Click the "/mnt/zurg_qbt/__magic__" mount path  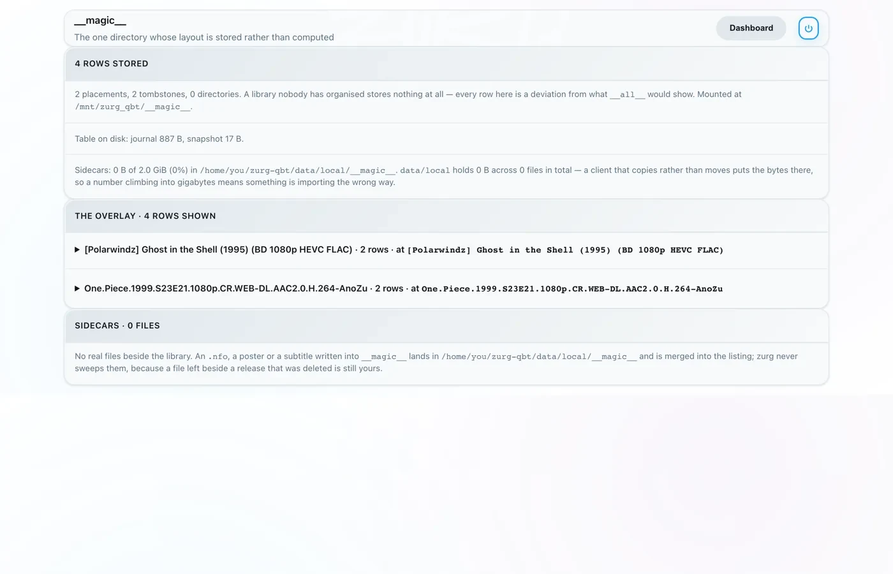(133, 107)
